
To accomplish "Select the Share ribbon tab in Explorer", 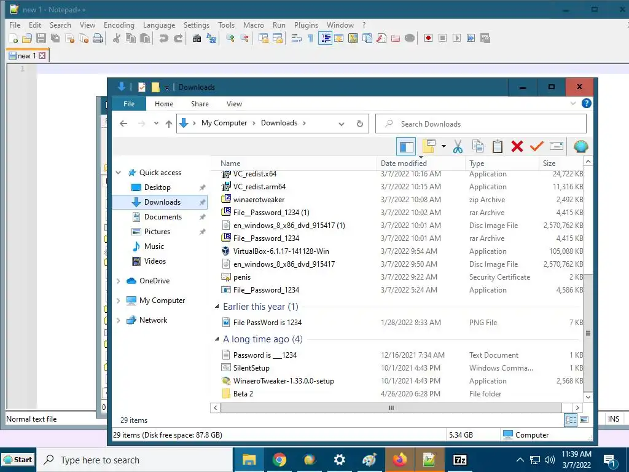I will [200, 104].
